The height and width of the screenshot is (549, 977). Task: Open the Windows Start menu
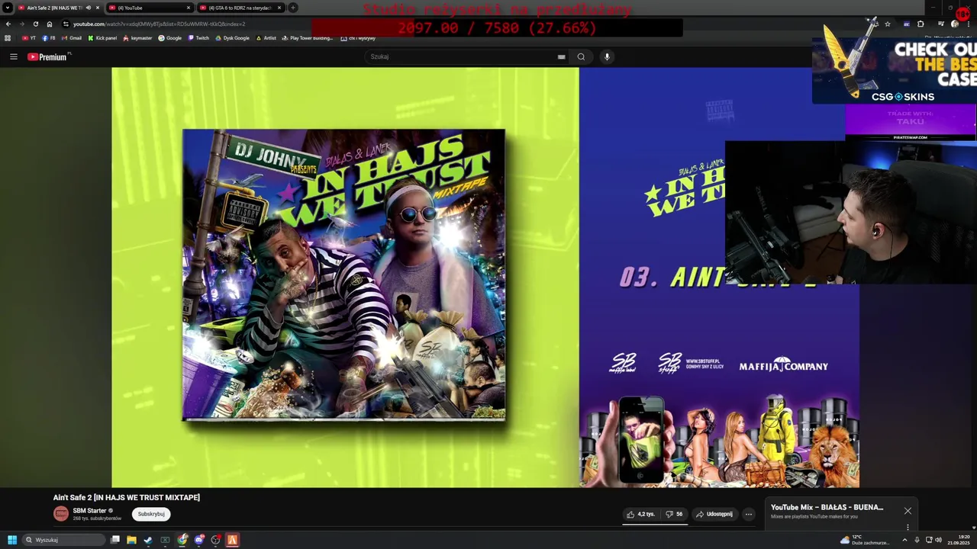12,540
